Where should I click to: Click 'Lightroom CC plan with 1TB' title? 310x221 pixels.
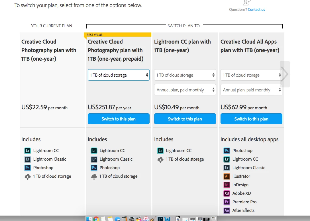coord(182,46)
